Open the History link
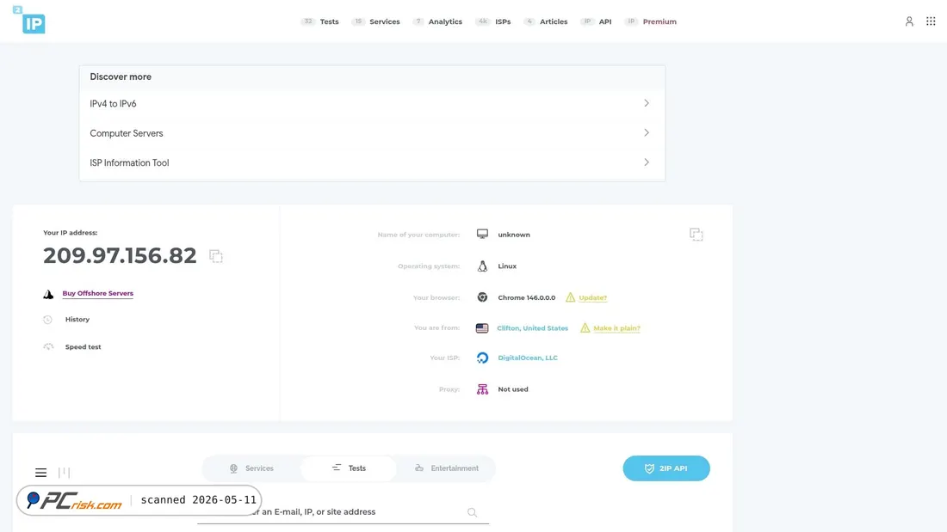947x532 pixels. pyautogui.click(x=77, y=320)
